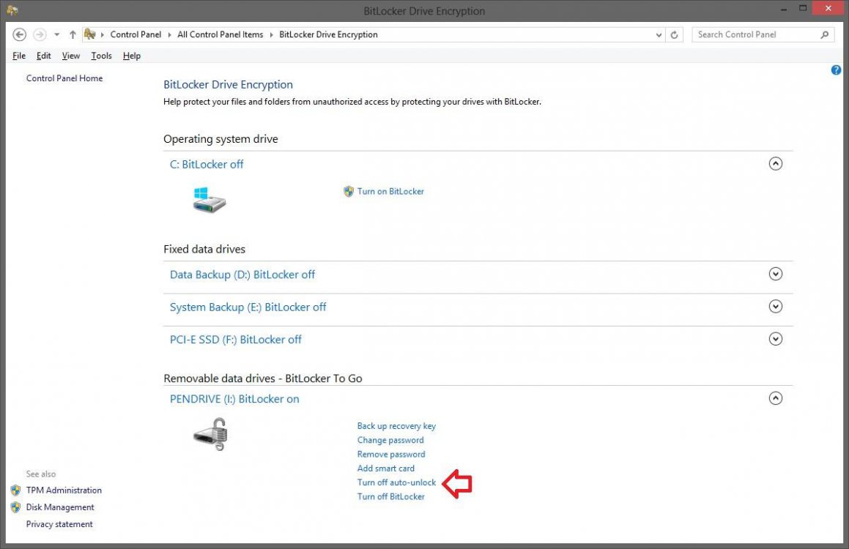Image resolution: width=849 pixels, height=549 pixels.
Task: Open TPM Administration link
Action: [x=64, y=490]
